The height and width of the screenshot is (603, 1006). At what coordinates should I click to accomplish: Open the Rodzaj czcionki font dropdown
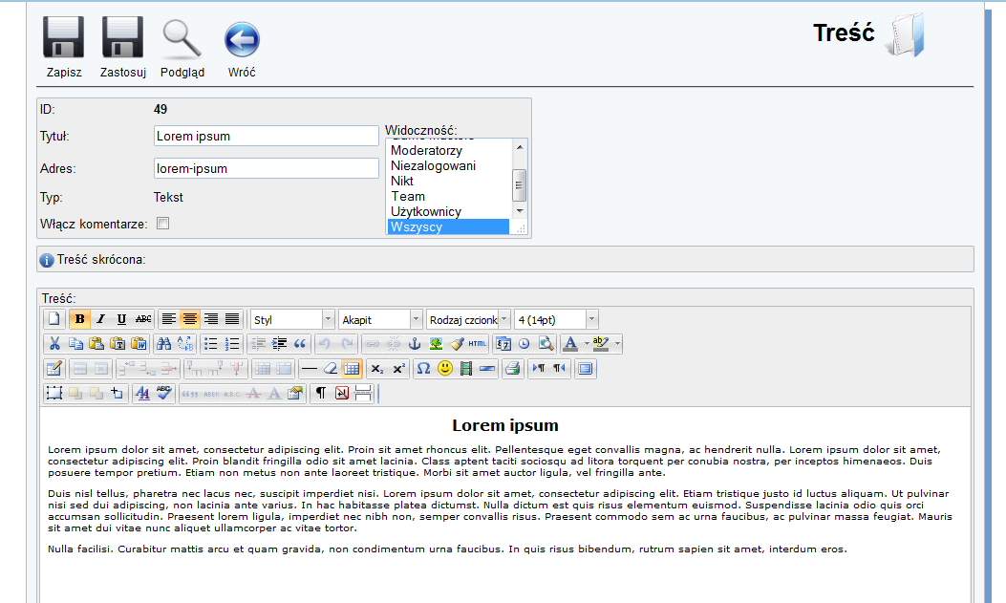click(468, 319)
